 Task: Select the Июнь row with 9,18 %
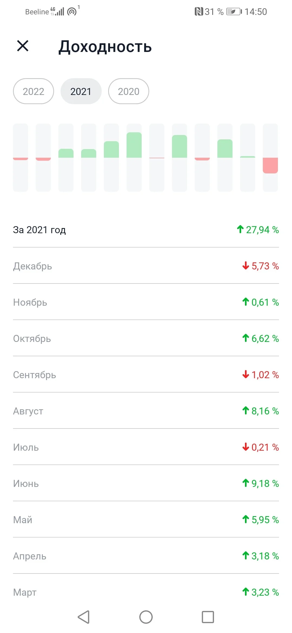146,483
